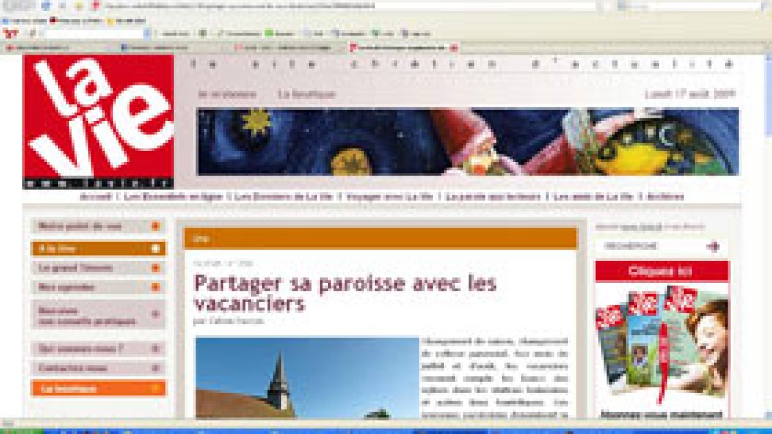Click into the Recherche search field
The image size is (772, 434).
pos(650,246)
